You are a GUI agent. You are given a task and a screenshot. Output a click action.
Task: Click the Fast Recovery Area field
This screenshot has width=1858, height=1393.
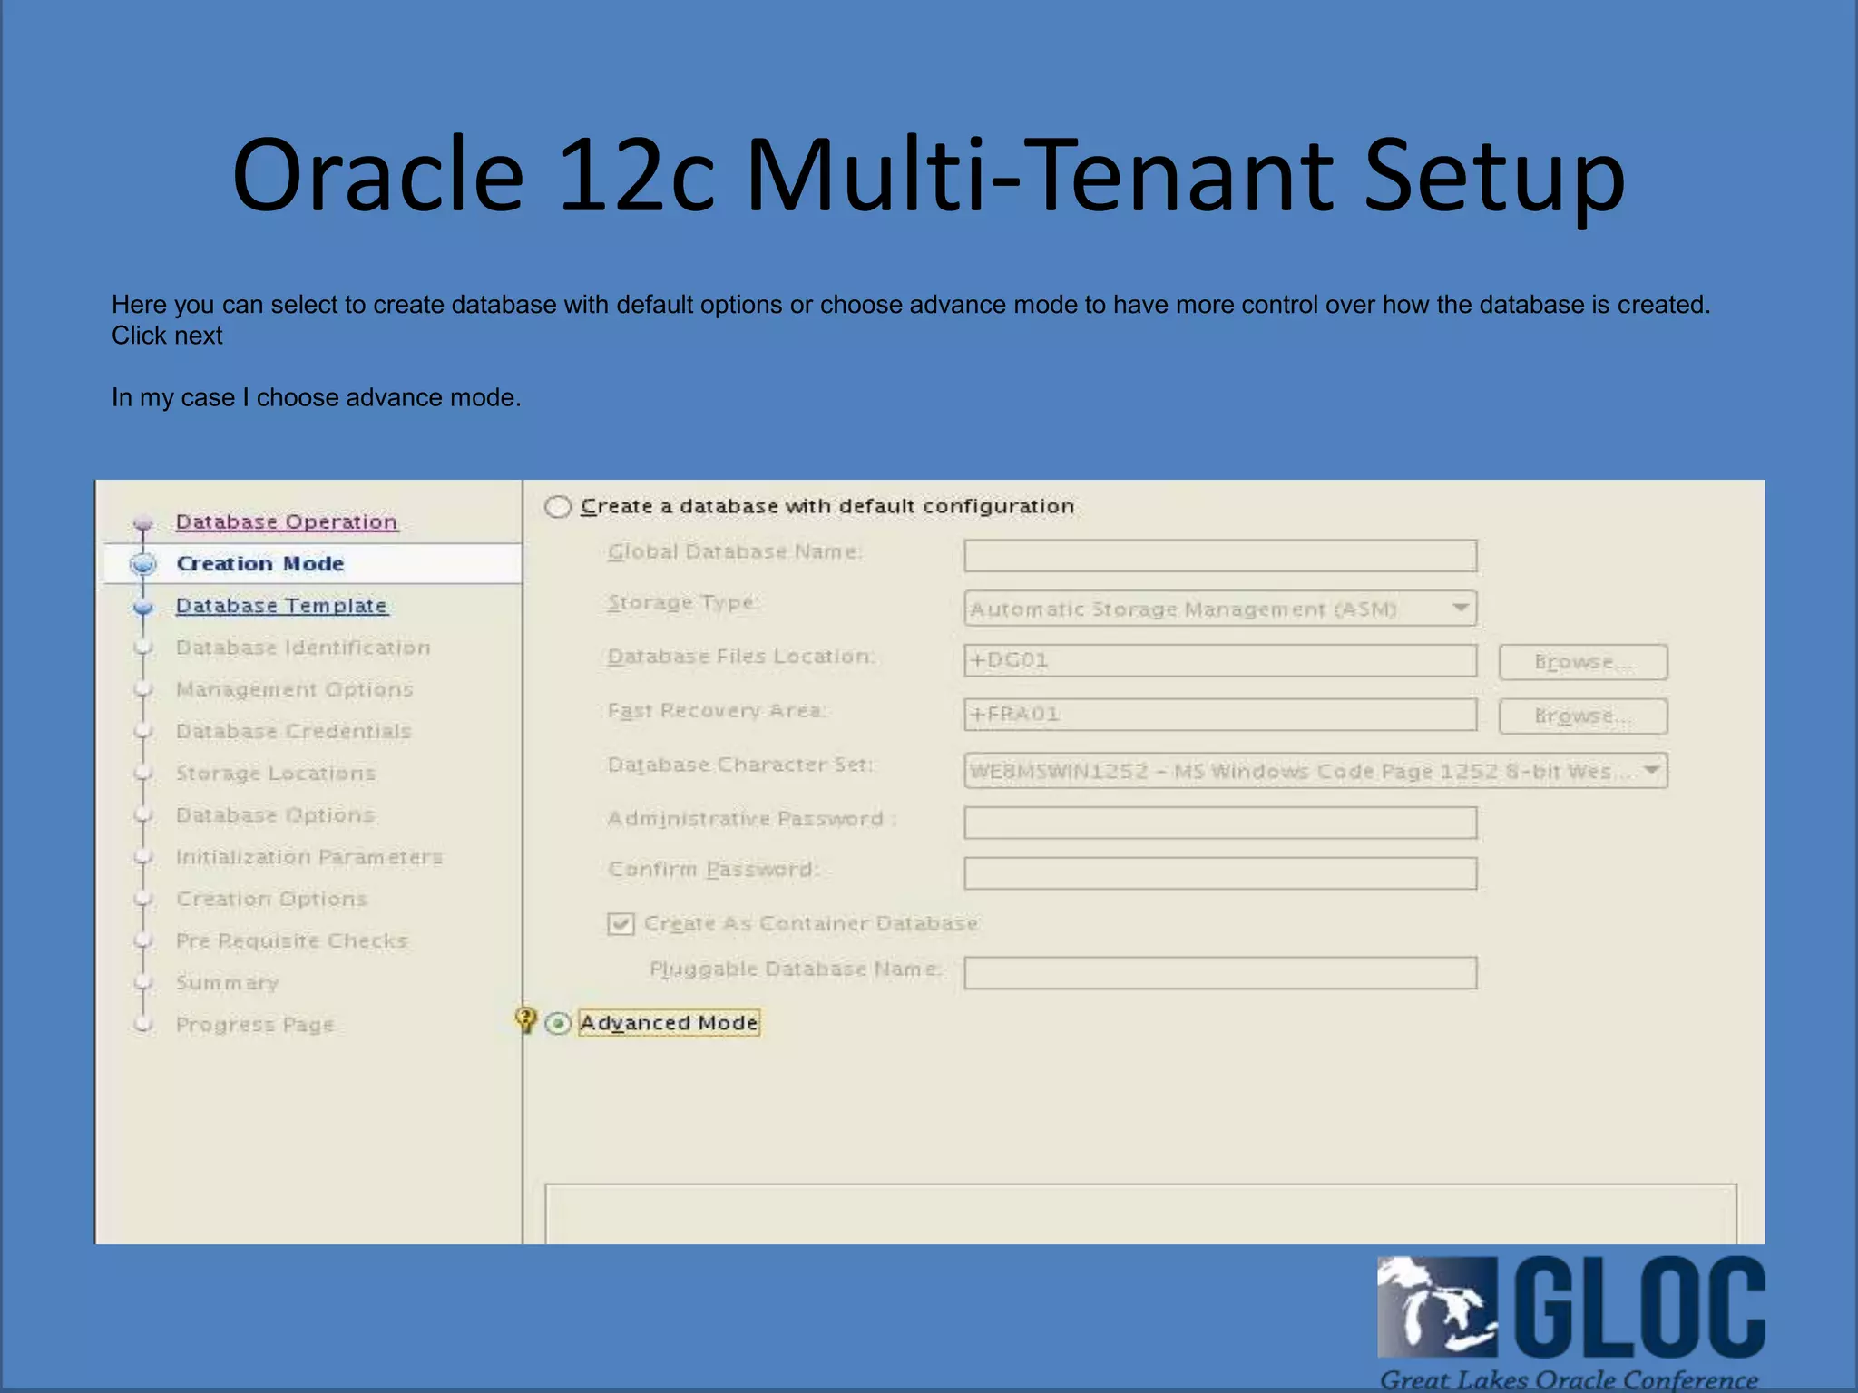1220,715
